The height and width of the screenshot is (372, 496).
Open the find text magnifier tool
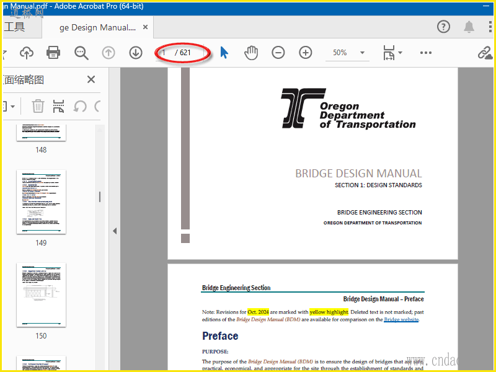pos(81,53)
